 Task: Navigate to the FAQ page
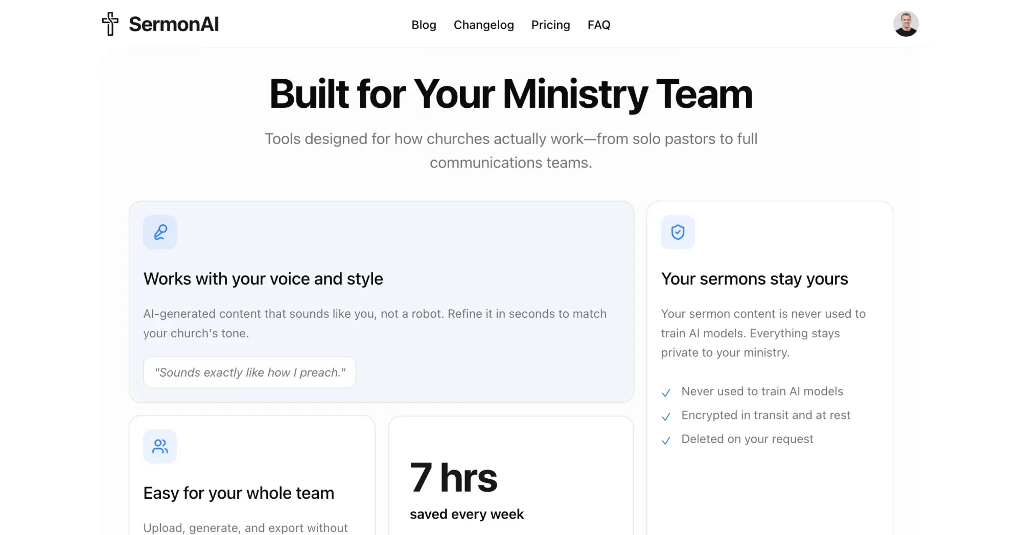599,25
